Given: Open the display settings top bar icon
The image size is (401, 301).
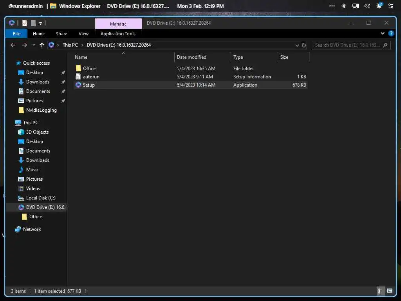Looking at the screenshot, I should (356, 6).
